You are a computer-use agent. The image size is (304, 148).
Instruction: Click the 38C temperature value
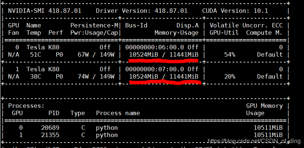pos(36,77)
